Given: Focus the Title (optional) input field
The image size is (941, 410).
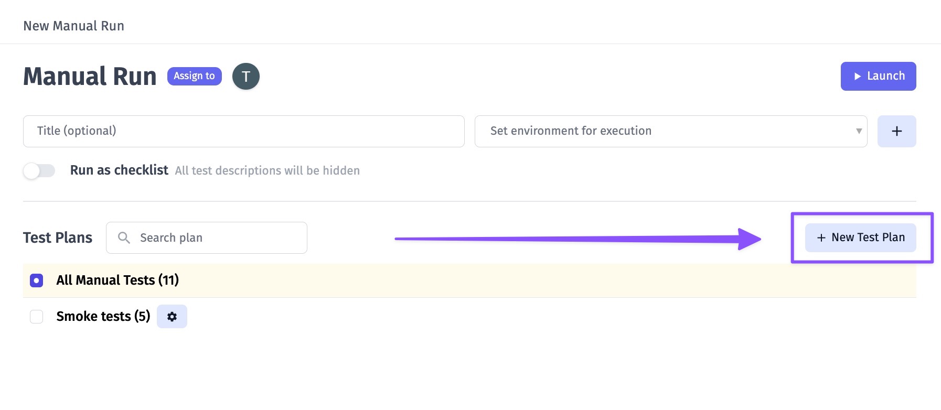Looking at the screenshot, I should pyautogui.click(x=244, y=131).
